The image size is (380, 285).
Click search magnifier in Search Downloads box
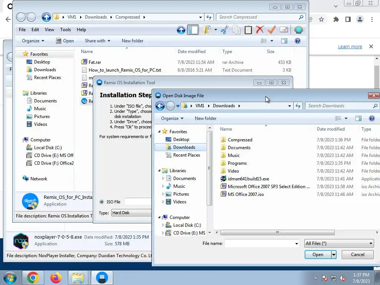(x=375, y=106)
